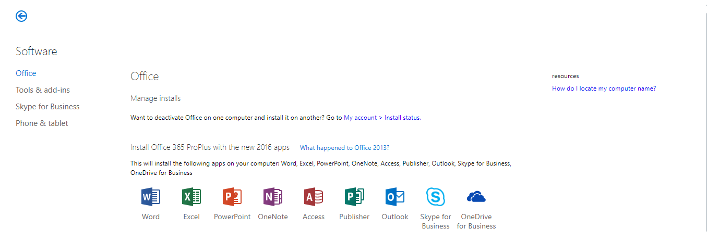Click the Publisher app icon
This screenshot has width=707, height=241.
(x=354, y=197)
